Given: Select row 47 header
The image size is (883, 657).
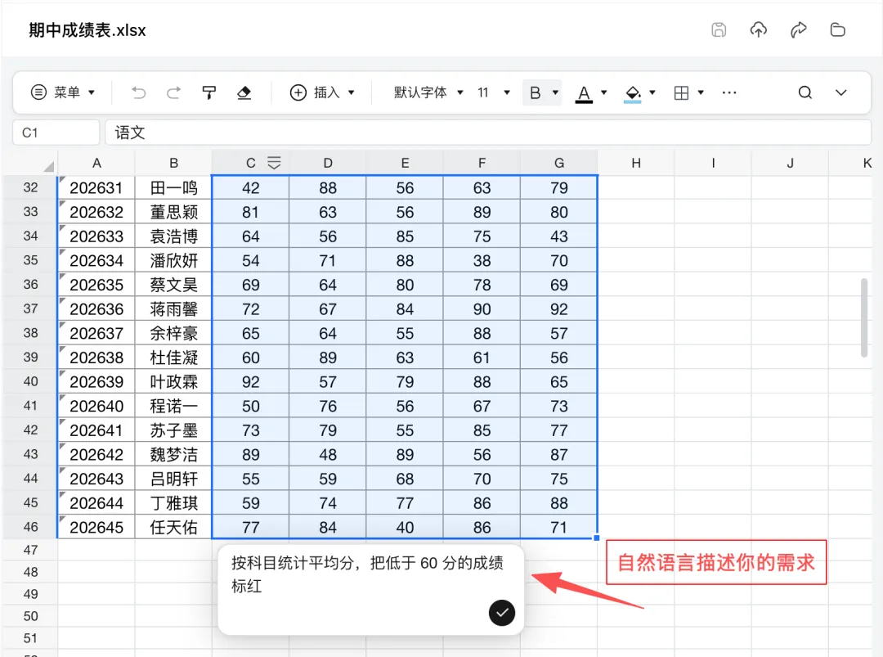Looking at the screenshot, I should [30, 550].
